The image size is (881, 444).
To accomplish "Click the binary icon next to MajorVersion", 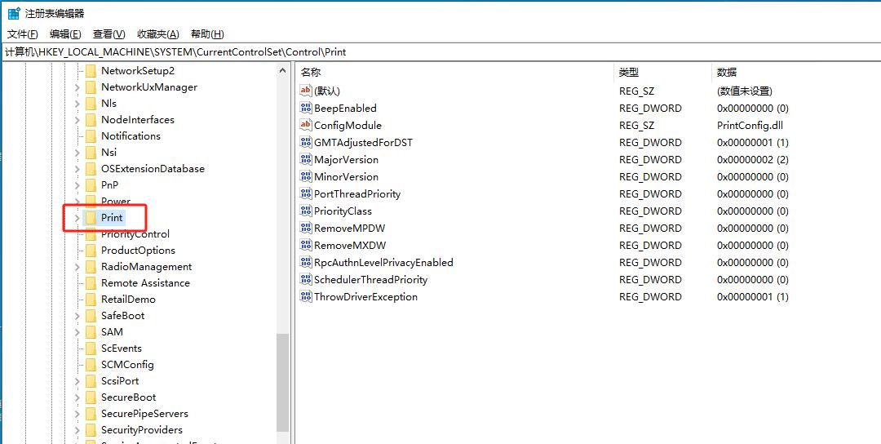I will click(306, 159).
